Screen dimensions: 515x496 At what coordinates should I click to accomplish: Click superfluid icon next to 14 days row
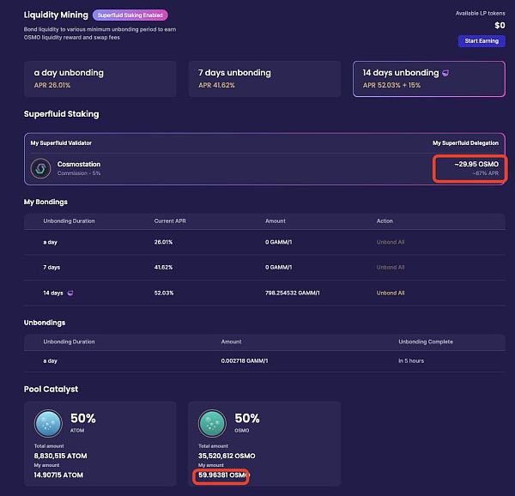71,293
